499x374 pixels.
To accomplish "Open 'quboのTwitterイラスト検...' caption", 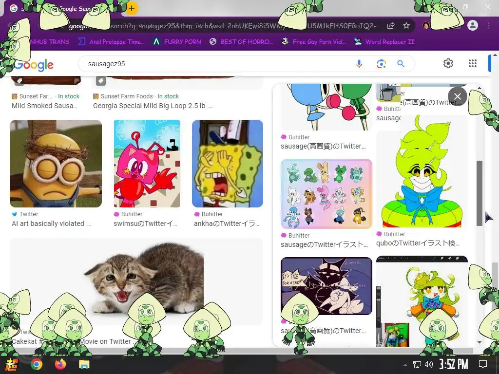I will (x=418, y=243).
